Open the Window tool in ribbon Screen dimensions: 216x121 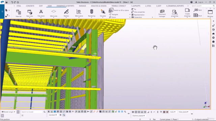[x=210, y=13]
